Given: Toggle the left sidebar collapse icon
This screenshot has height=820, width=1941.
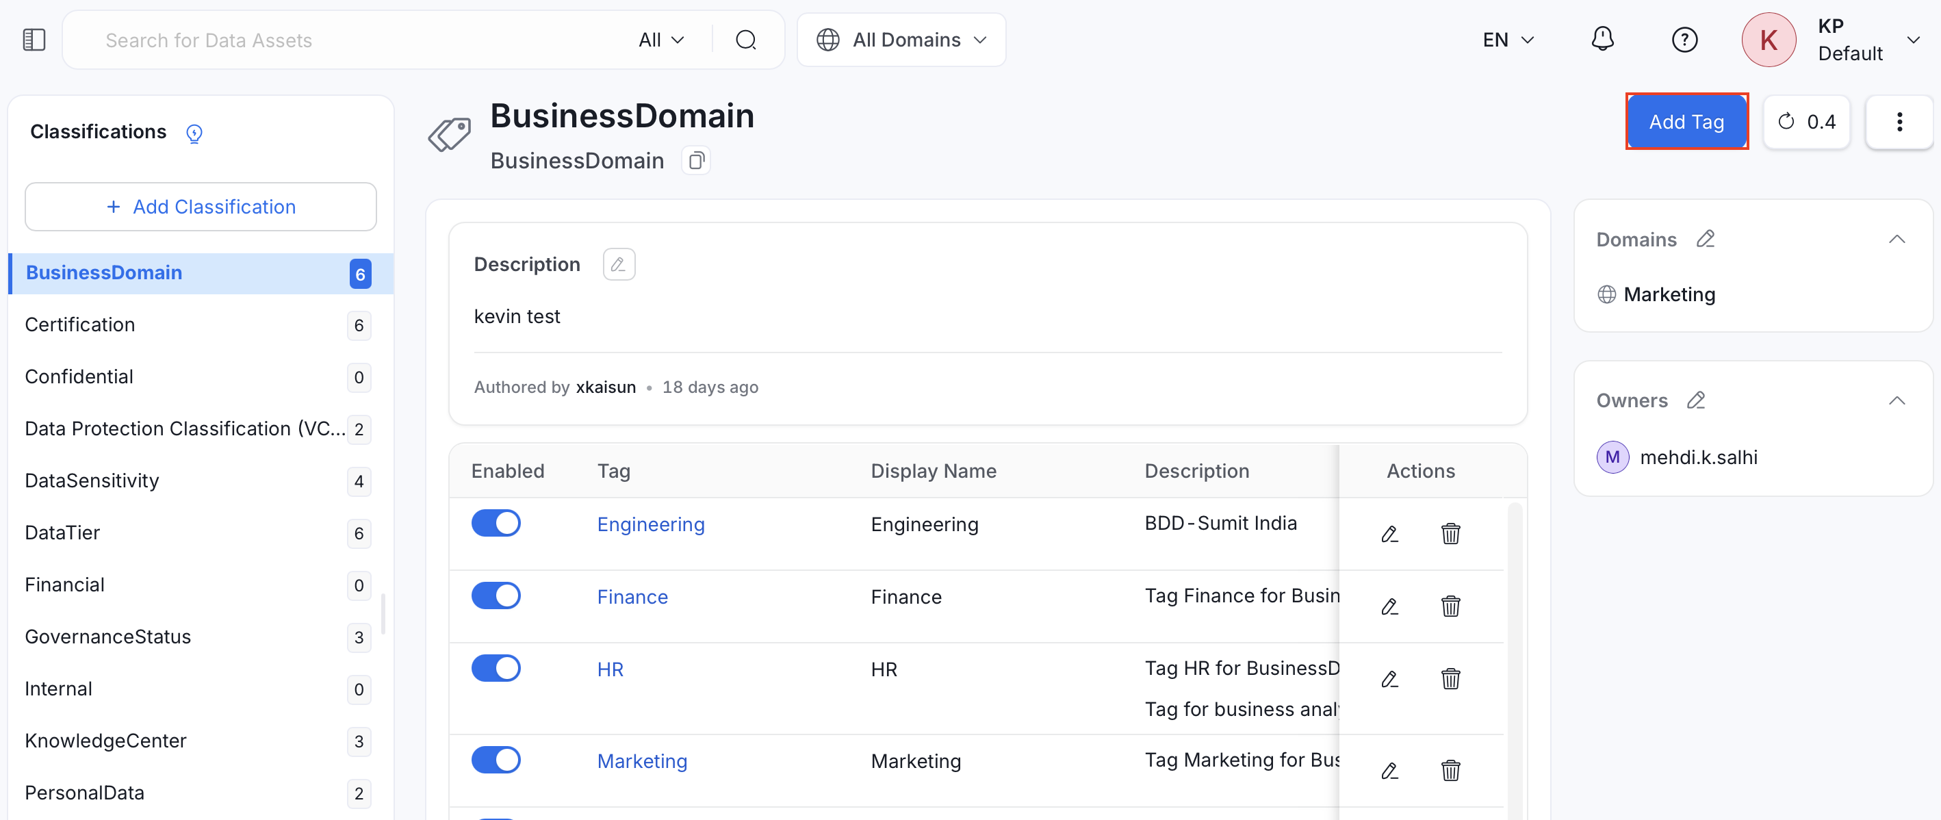Looking at the screenshot, I should [35, 40].
